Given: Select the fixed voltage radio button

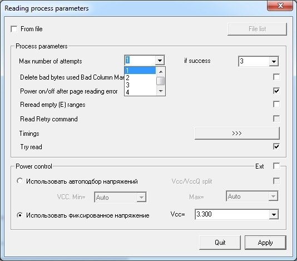Looking at the screenshot, I should (19, 215).
